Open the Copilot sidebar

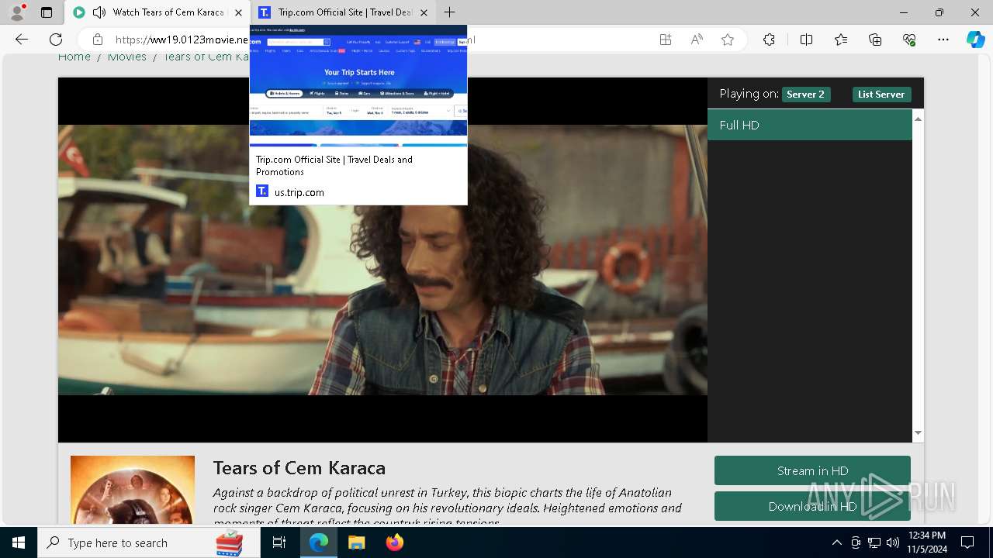point(976,40)
